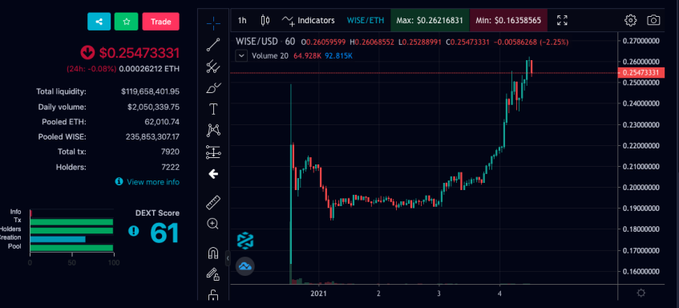Click the Pooled ETH value 62,010.74
Image resolution: width=679 pixels, height=308 pixels.
coord(162,122)
